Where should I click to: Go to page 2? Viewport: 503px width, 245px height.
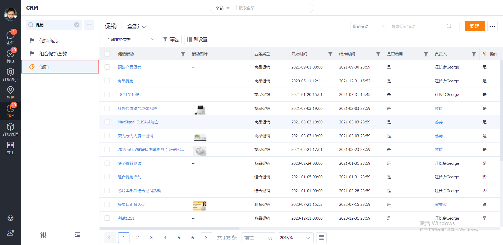pos(138,238)
